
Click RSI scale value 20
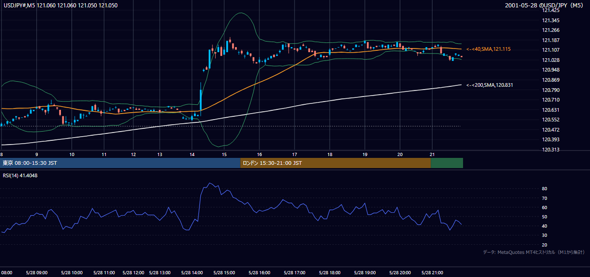[x=545, y=245]
